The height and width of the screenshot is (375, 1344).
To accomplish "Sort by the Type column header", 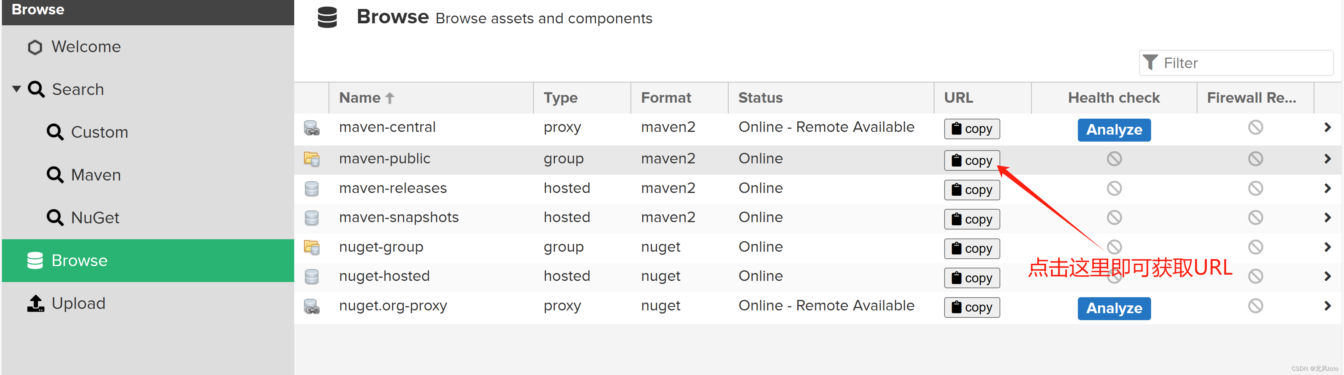I will (582, 98).
